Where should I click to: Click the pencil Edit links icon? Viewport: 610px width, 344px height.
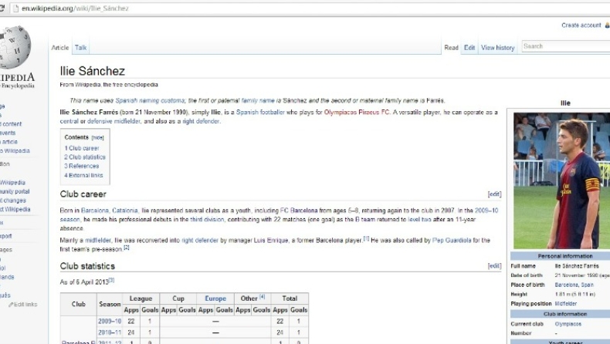click(x=11, y=305)
